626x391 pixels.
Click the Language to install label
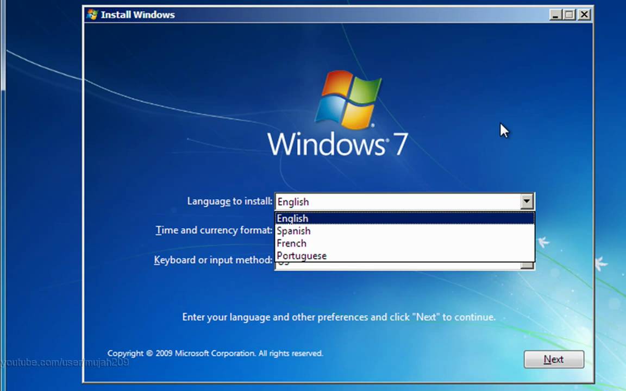click(229, 201)
